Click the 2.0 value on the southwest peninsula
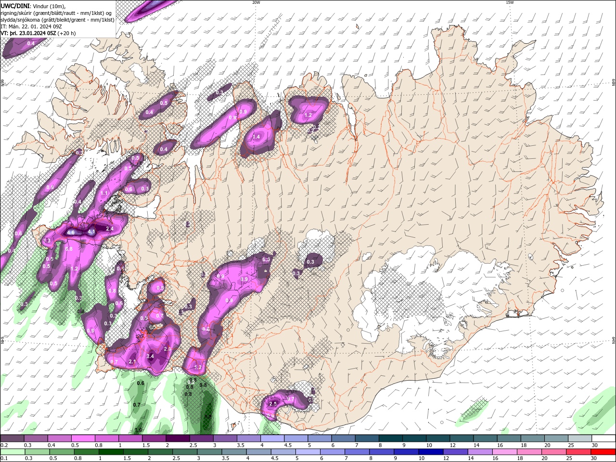The width and height of the screenshot is (616, 462). point(167,349)
